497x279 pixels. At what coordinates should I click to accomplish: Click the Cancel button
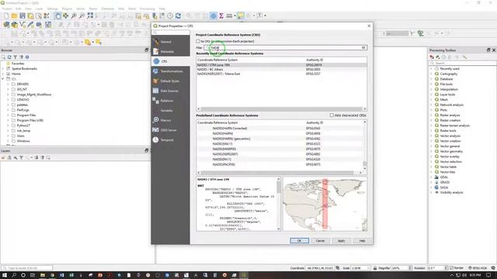(x=320, y=241)
